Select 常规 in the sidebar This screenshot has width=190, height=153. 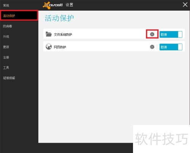click(x=6, y=5)
